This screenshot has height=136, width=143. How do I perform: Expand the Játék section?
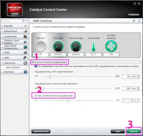coord(3,58)
